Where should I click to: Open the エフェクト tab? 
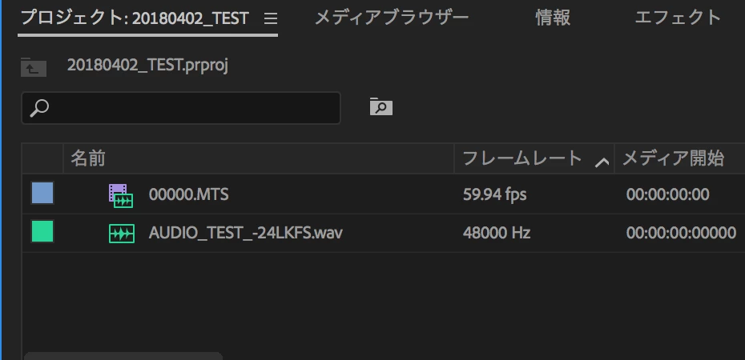pyautogui.click(x=678, y=18)
